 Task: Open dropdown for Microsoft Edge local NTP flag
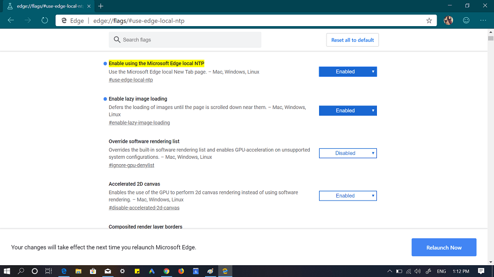(348, 71)
